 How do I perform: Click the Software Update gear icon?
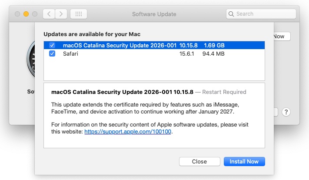pos(31,59)
